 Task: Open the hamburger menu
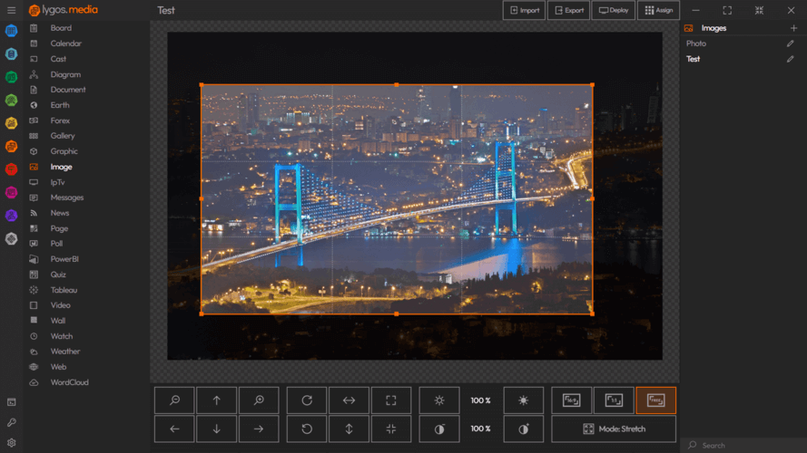point(11,10)
